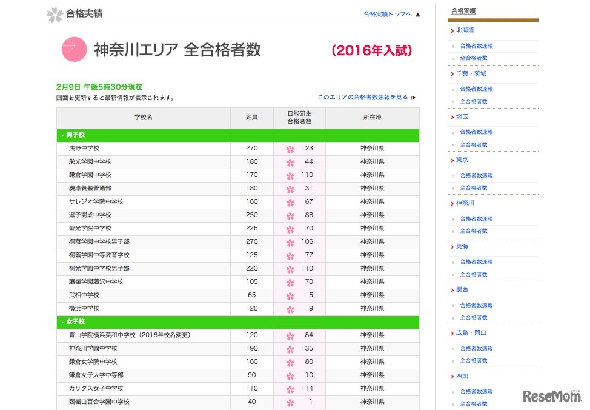The height and width of the screenshot is (410, 590).
Task: Click the sakura icon in the 栄光学園中学校 row
Action: [x=290, y=162]
